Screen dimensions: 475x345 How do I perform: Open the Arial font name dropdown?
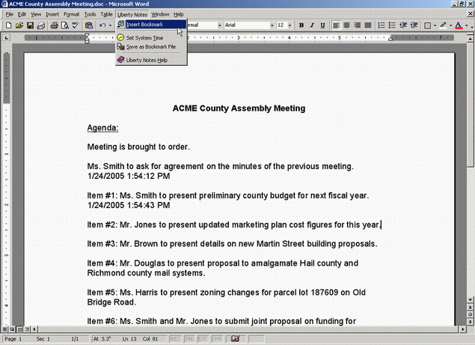click(x=272, y=25)
